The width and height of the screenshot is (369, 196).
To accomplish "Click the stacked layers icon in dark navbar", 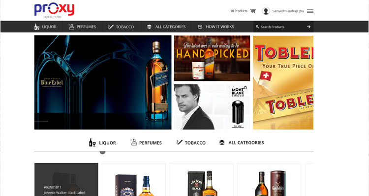I will [x=149, y=27].
